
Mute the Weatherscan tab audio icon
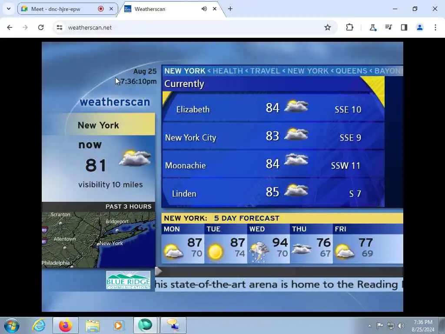204,9
